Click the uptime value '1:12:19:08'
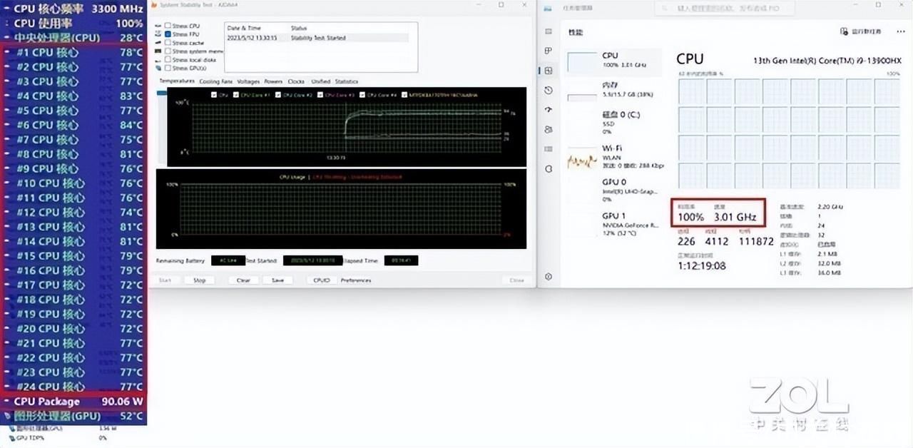Viewport: 913px width, 448px height. coord(702,265)
